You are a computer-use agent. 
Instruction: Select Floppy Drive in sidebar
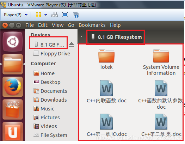pyautogui.click(x=52, y=54)
